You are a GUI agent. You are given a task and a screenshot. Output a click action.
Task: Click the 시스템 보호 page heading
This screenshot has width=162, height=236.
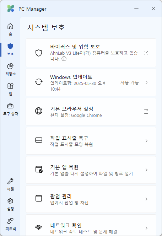[46, 28]
